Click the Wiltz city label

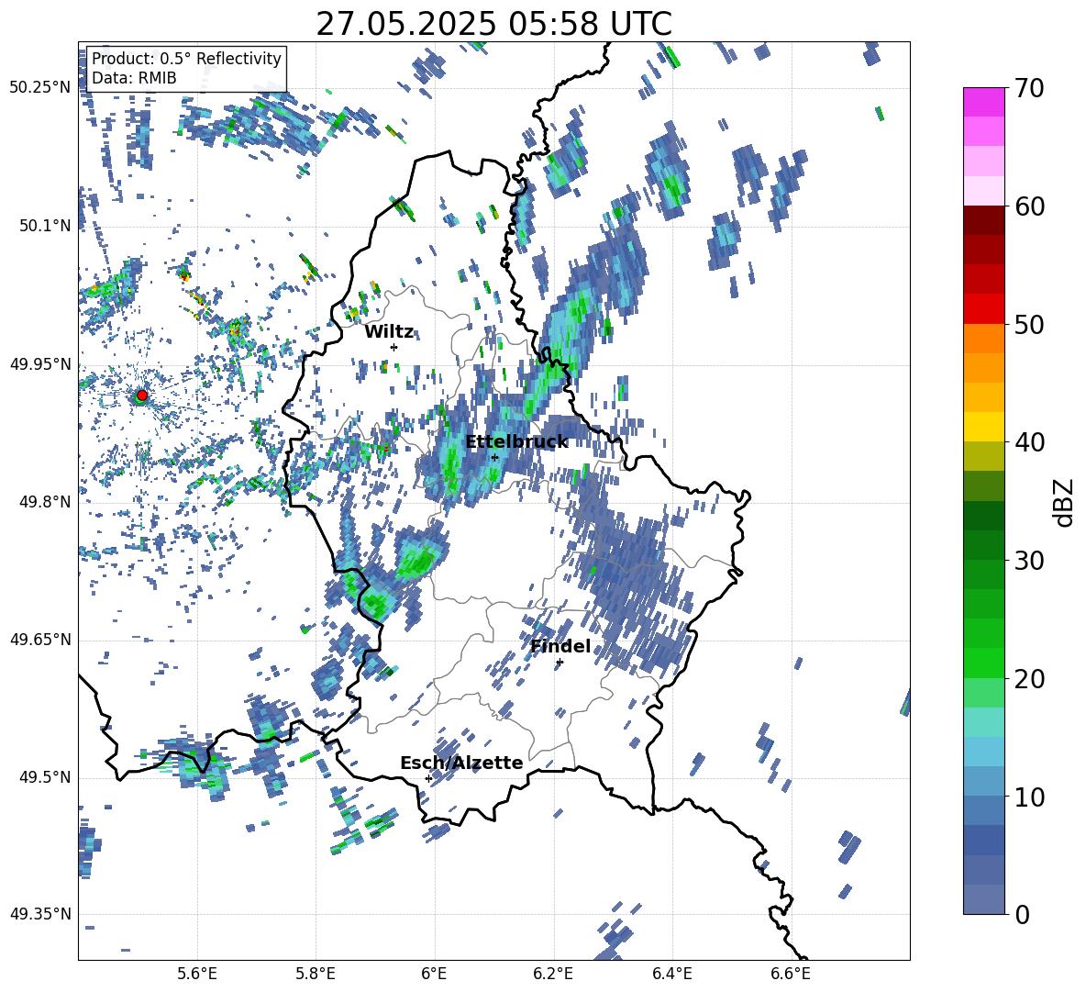389,332
